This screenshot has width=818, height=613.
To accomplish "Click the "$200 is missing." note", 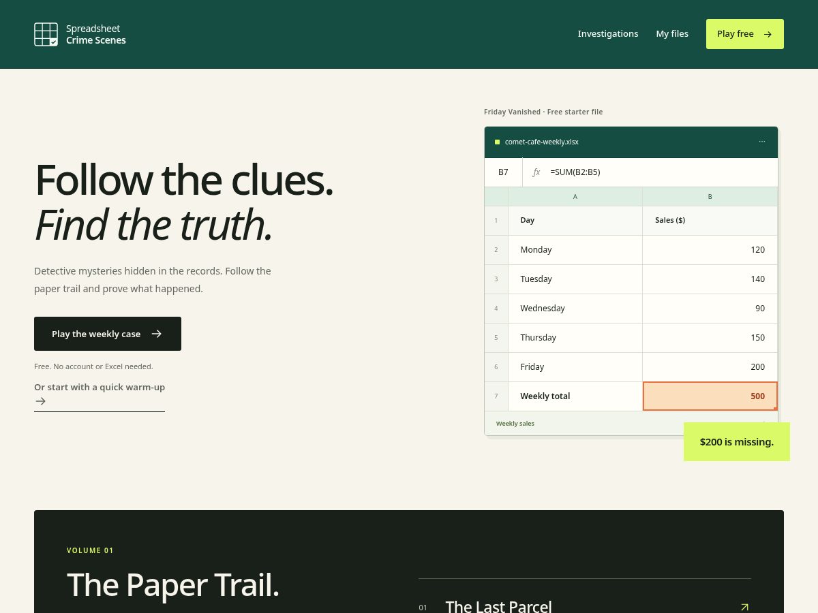I will click(737, 442).
